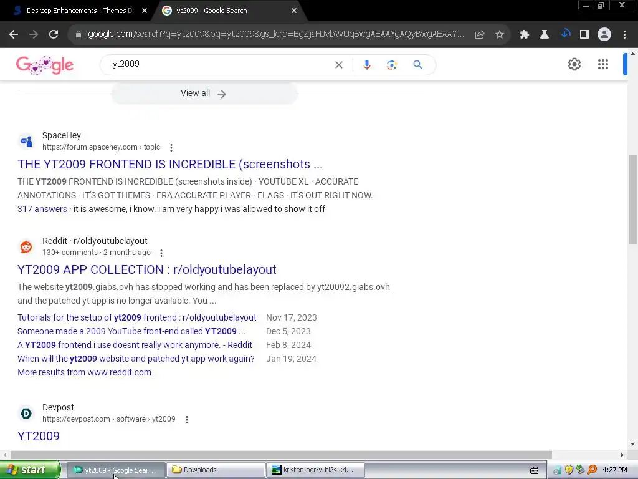638x479 pixels.
Task: Open more options for SpaceHey result
Action: pyautogui.click(x=171, y=147)
